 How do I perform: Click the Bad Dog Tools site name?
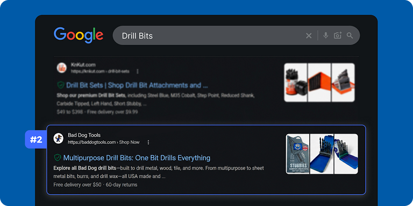click(x=84, y=135)
